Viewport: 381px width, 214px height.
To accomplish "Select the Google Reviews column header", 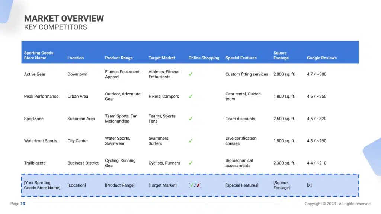I will 321,58.
